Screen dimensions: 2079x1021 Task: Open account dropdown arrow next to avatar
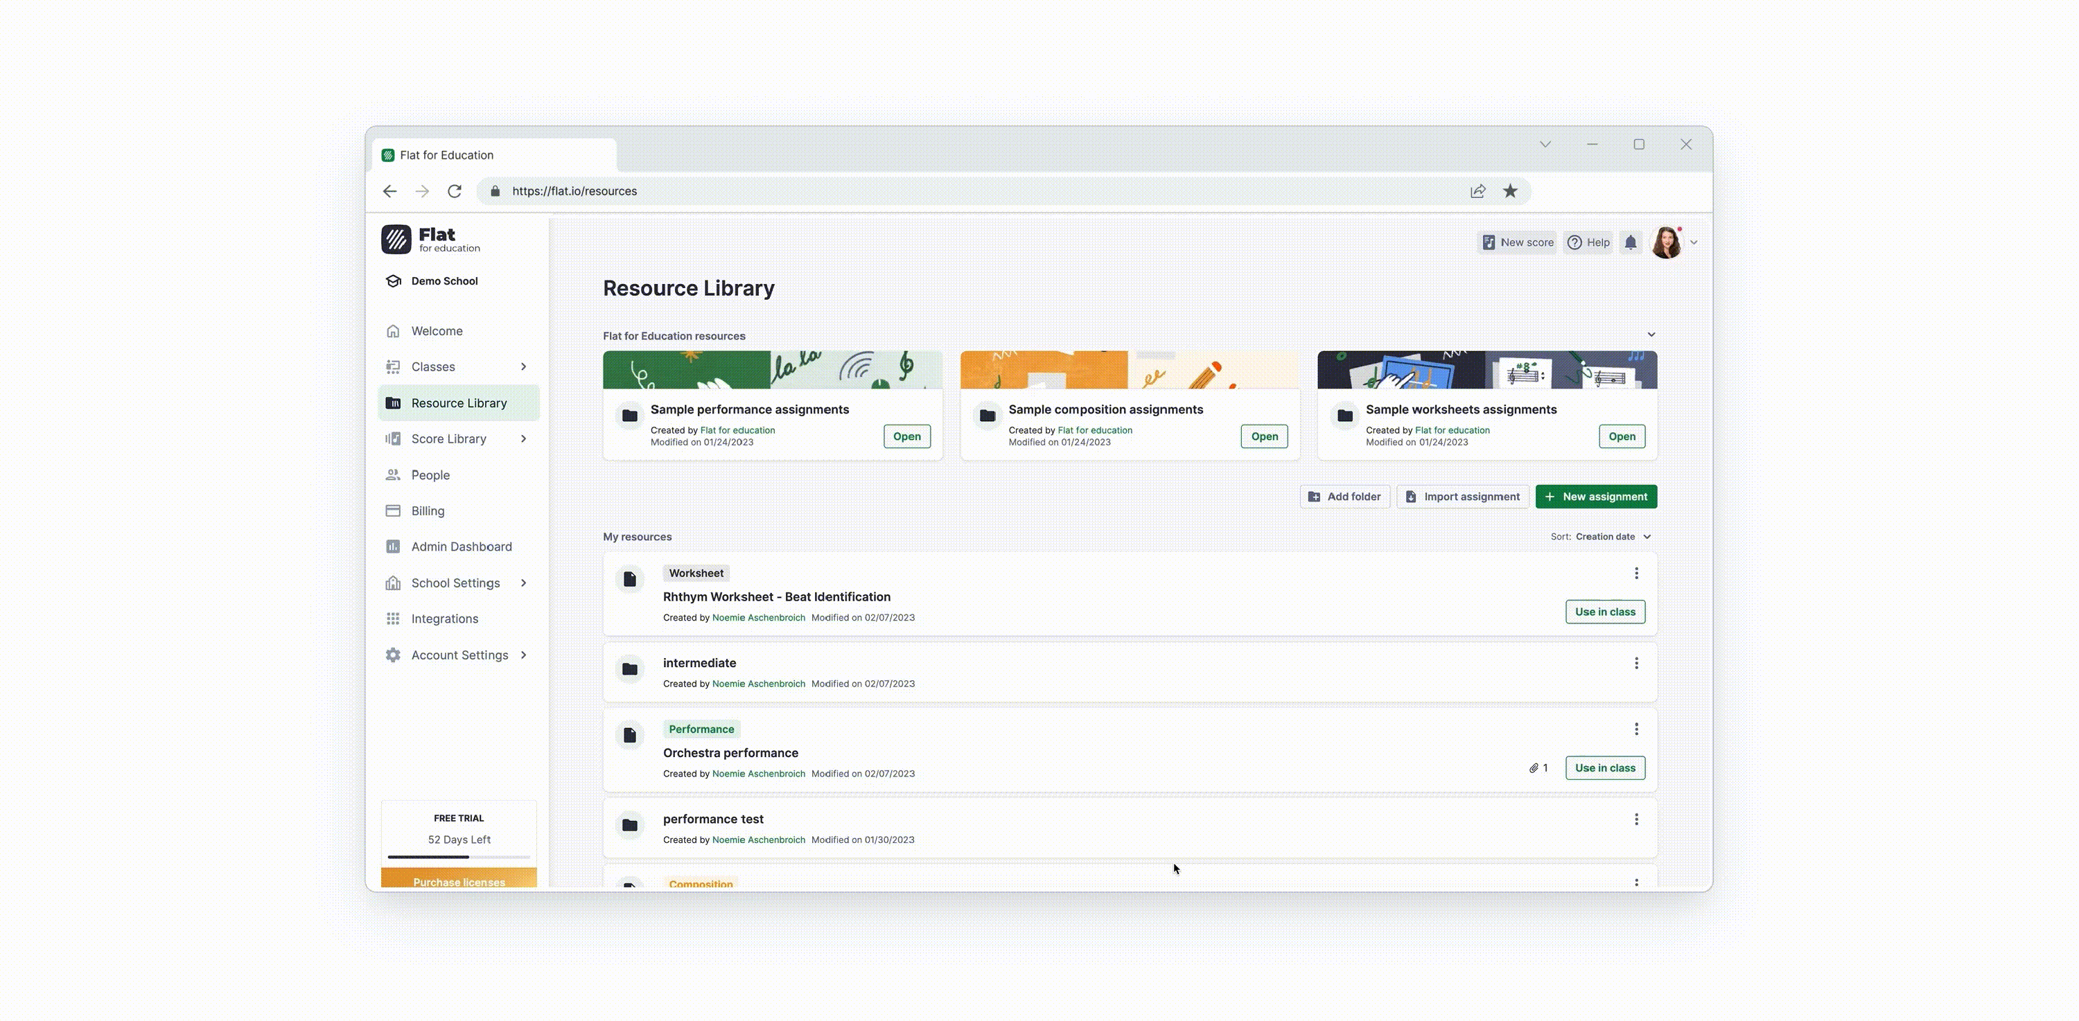click(x=1694, y=242)
